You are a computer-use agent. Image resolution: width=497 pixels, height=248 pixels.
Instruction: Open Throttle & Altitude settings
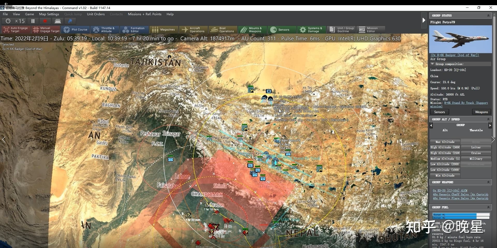105,30
